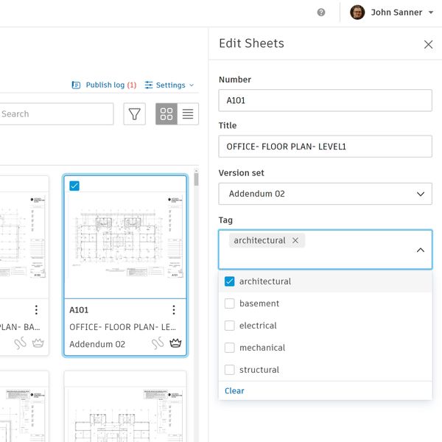
Task: Deselect the A101 sheet card checkbox
Action: point(74,186)
